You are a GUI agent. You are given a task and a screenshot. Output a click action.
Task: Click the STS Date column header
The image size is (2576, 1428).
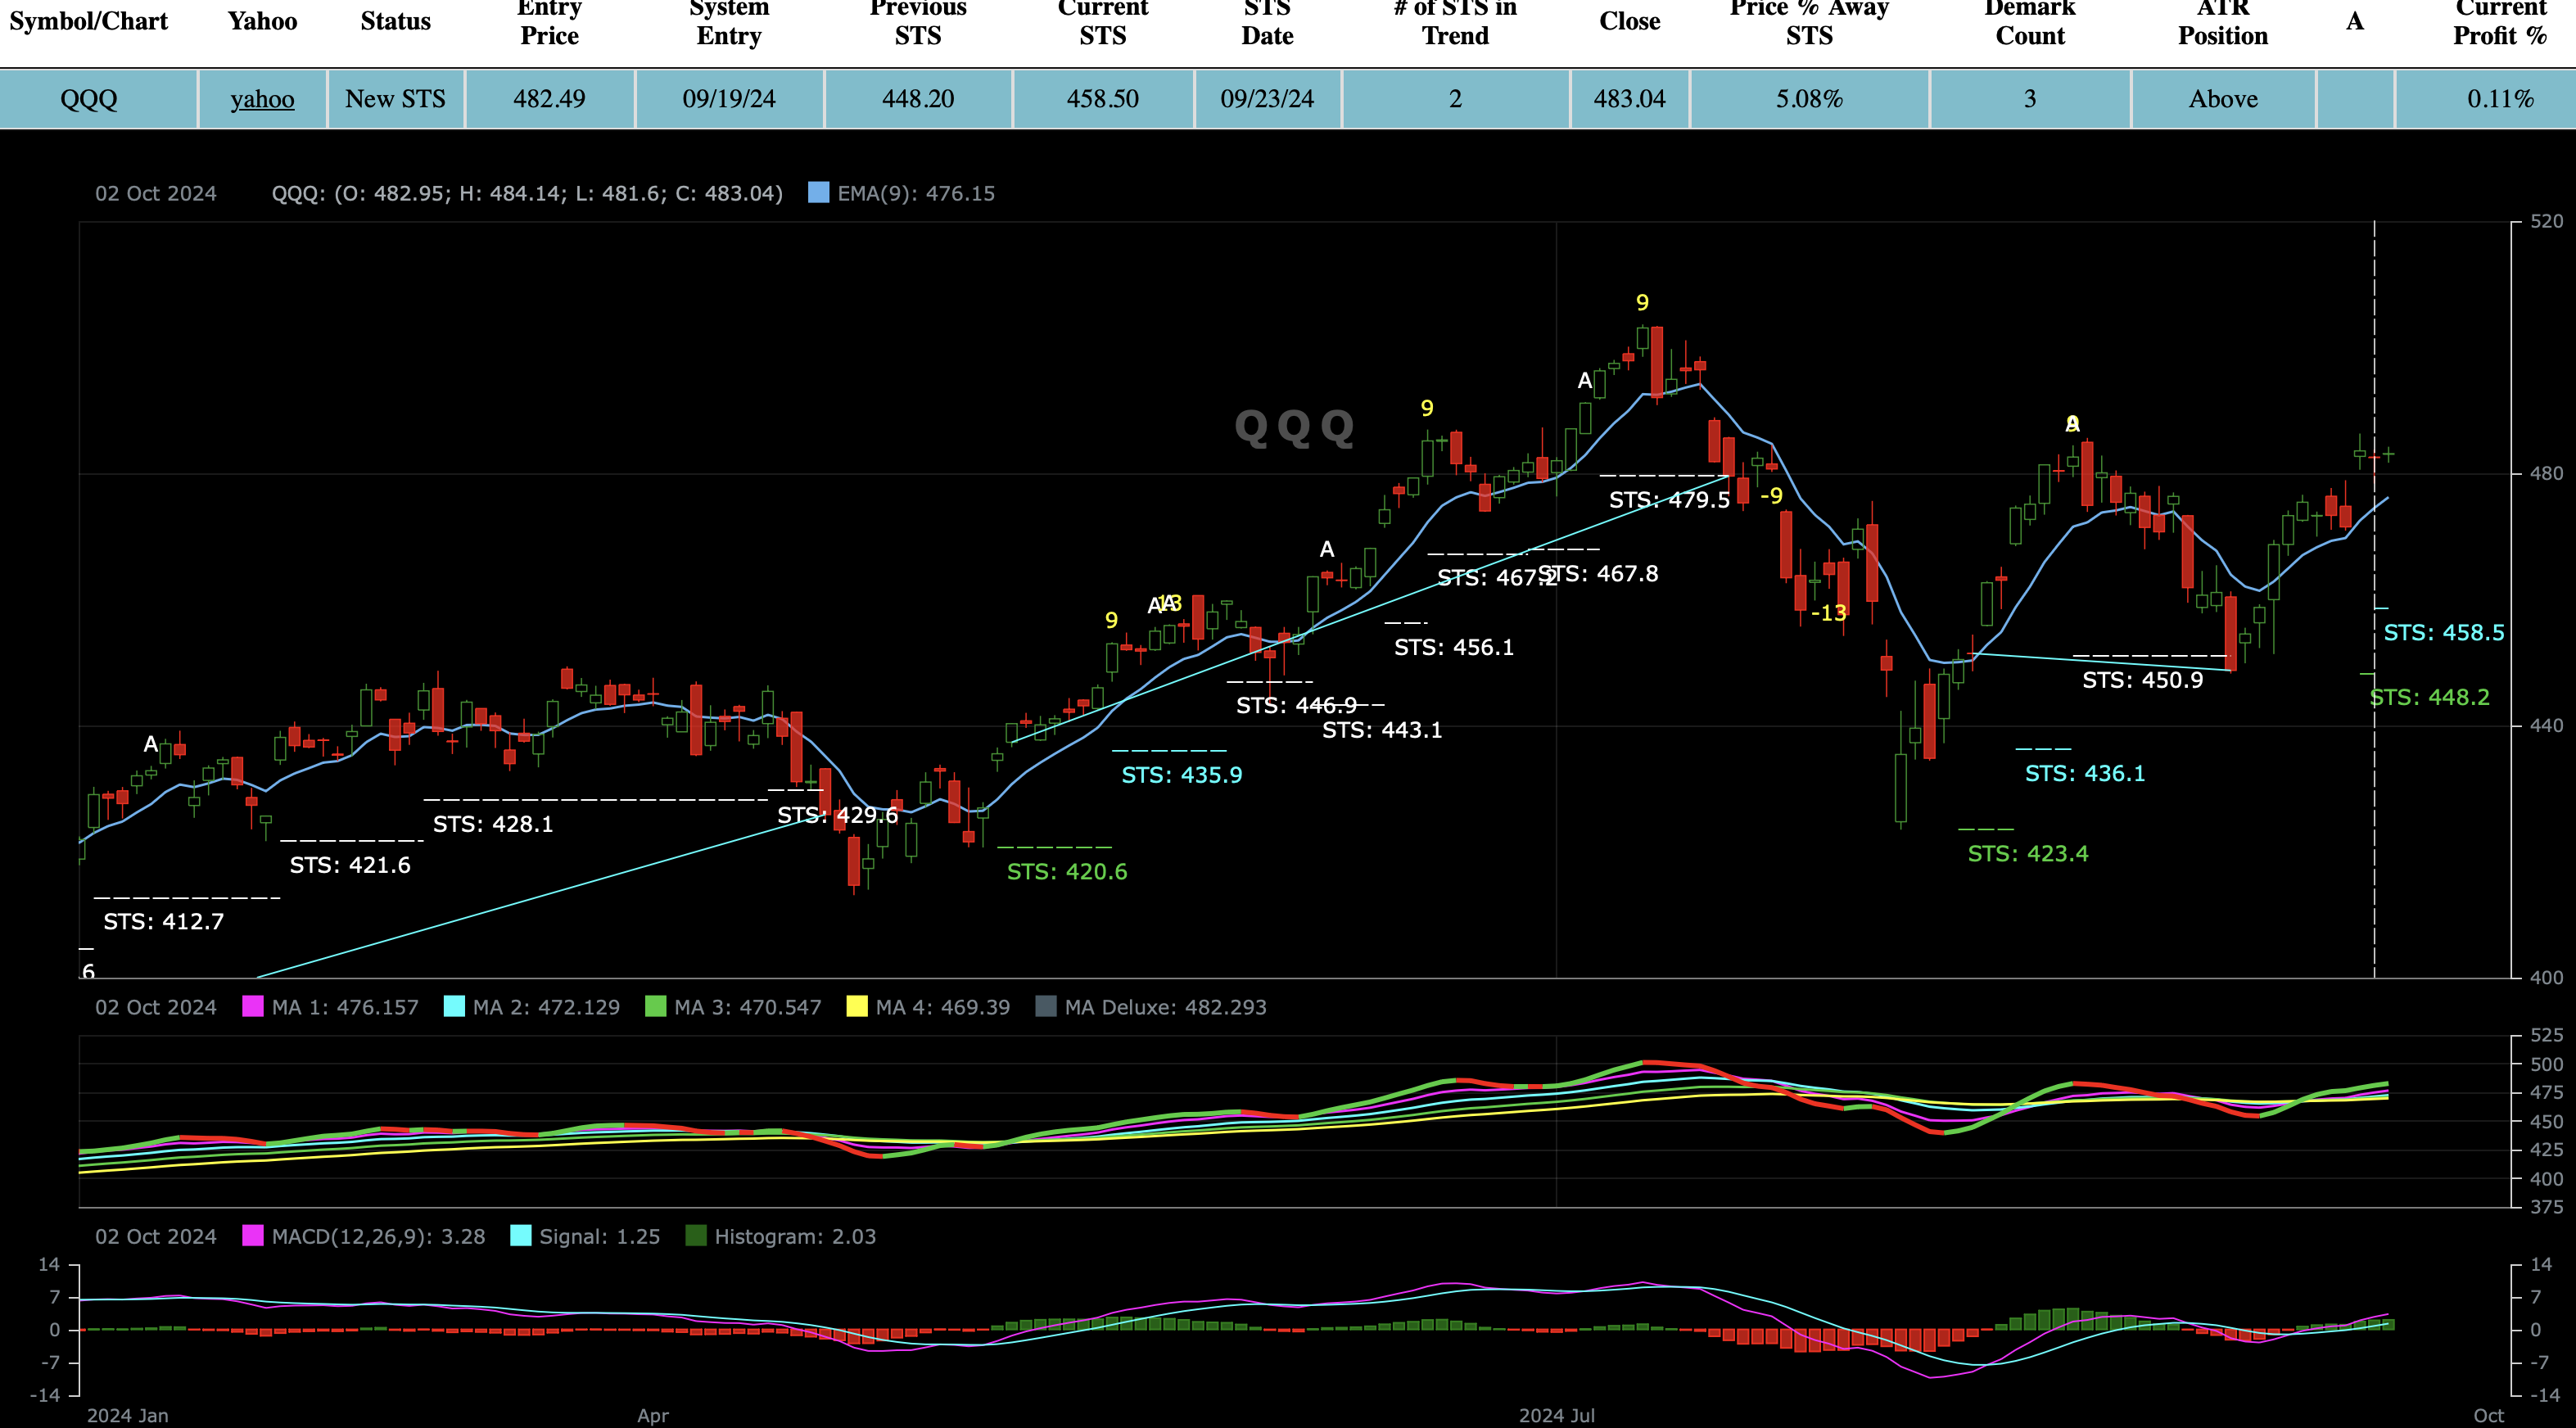[1267, 22]
